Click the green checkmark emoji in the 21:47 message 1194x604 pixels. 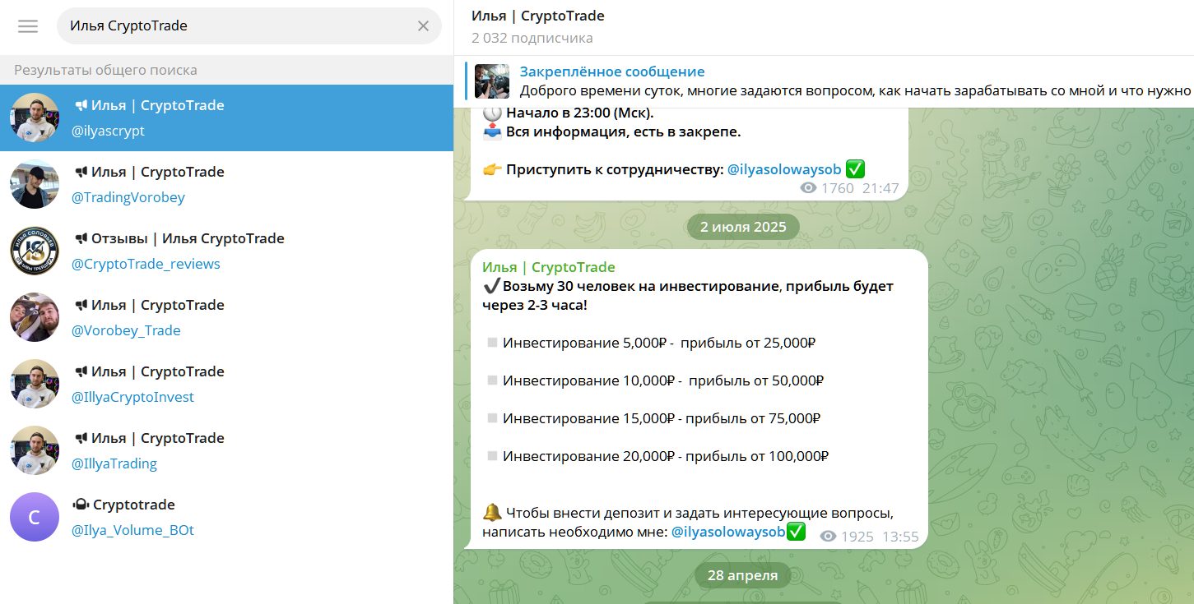tap(855, 169)
